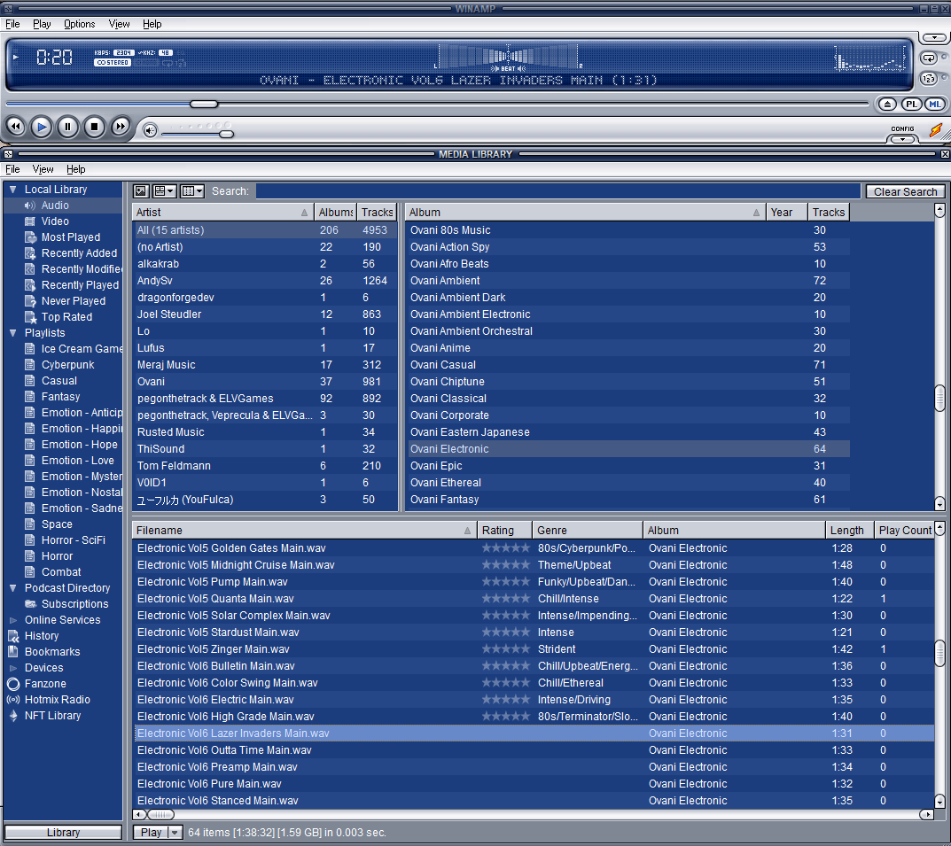The image size is (951, 846).
Task: Open Bookmarks in the sidebar
Action: coord(52,651)
